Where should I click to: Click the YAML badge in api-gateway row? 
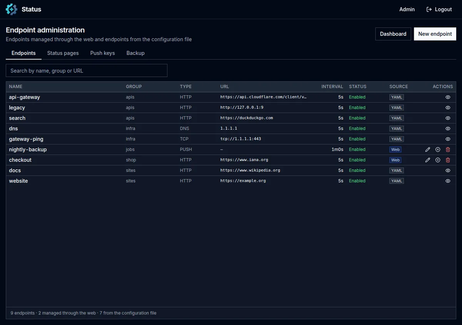click(397, 97)
